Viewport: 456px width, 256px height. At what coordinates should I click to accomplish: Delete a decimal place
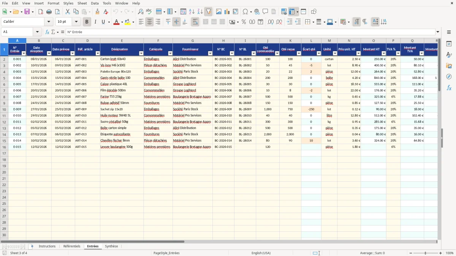point(279,22)
